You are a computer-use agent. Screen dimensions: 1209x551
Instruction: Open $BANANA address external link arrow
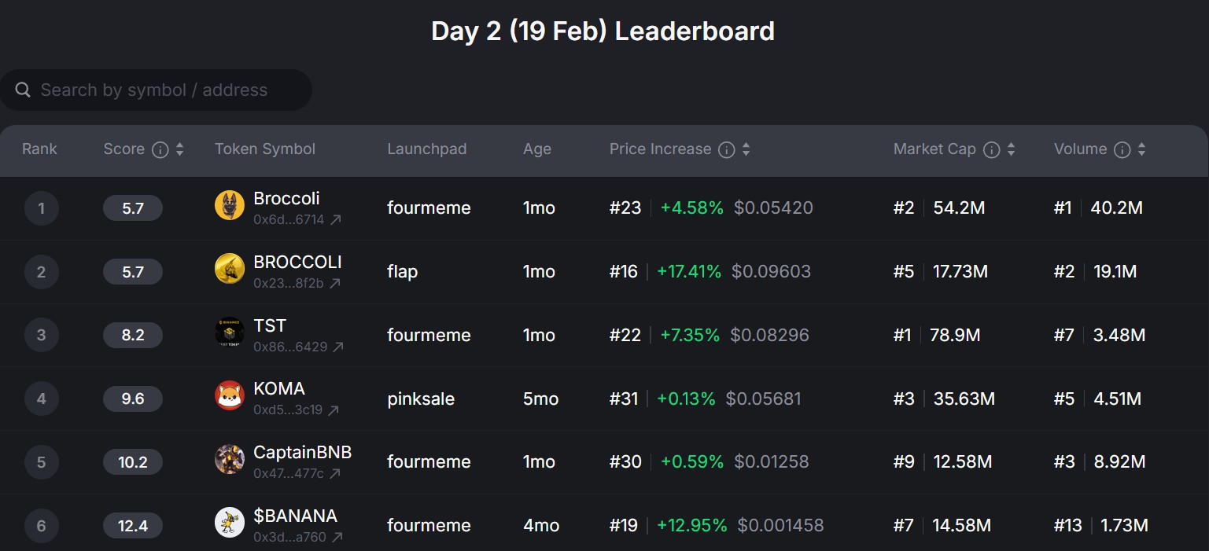point(337,538)
